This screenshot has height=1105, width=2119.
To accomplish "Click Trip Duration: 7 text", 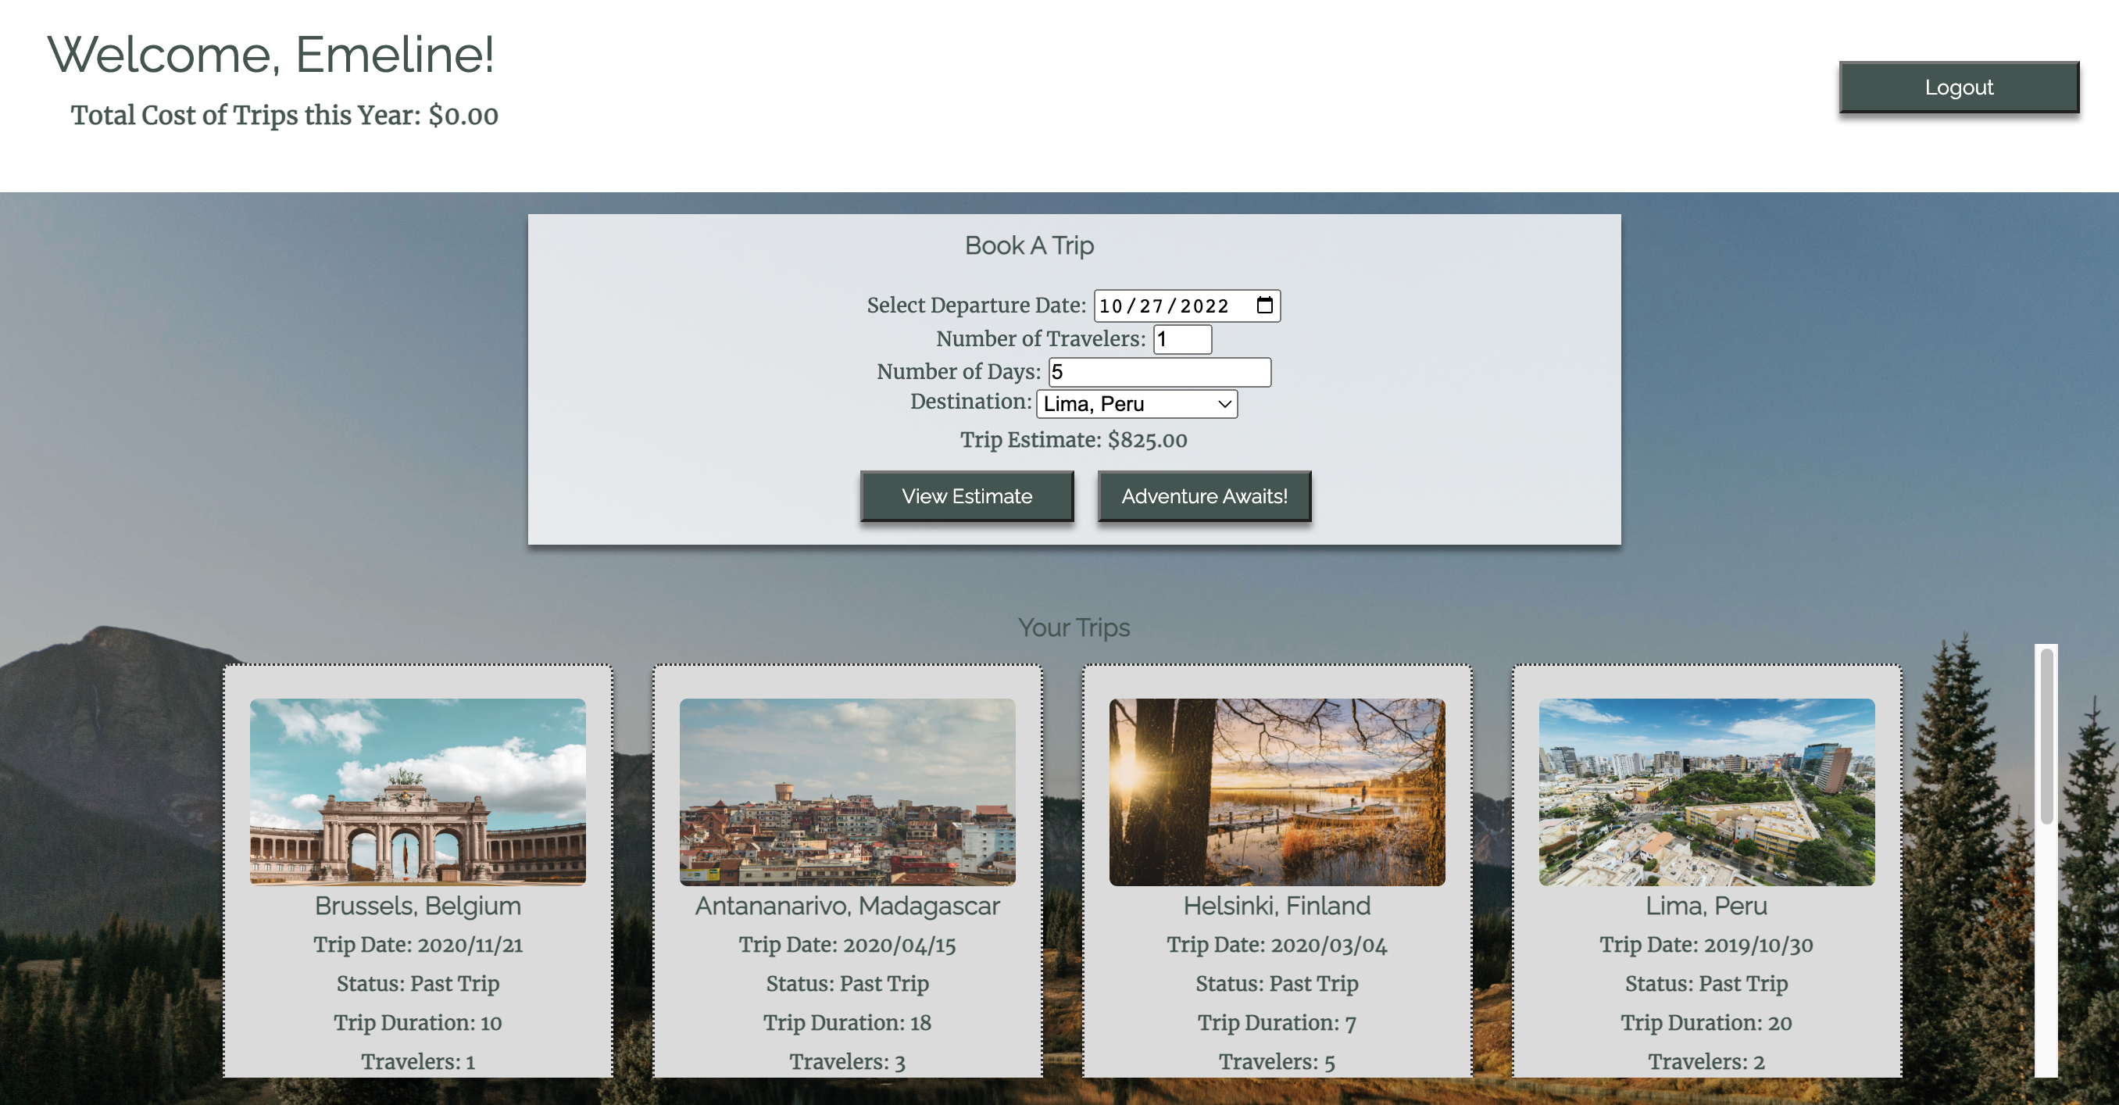I will [1277, 1023].
